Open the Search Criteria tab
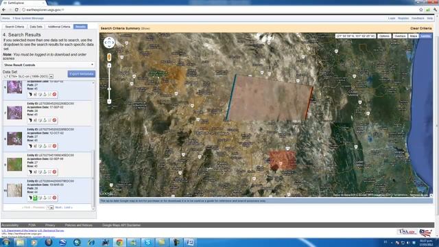The width and height of the screenshot is (439, 247). (14, 27)
